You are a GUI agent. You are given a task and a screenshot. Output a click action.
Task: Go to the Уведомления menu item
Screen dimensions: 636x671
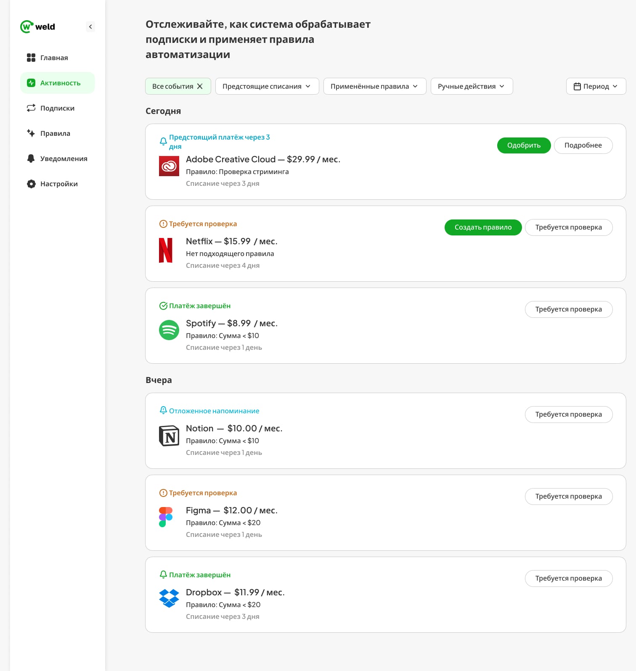coord(58,159)
